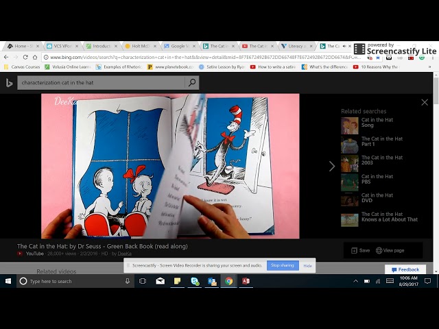
Task: Open How to write a satire bookmark
Action: pyautogui.click(x=273, y=67)
